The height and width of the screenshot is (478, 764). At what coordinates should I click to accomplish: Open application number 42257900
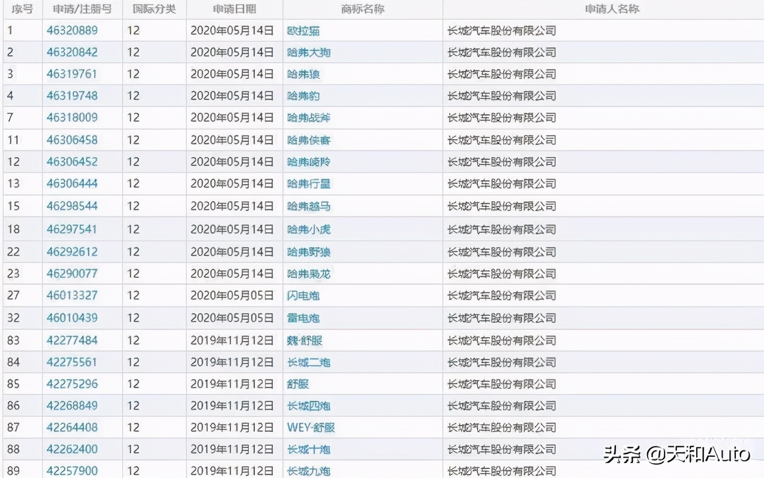[x=72, y=471]
